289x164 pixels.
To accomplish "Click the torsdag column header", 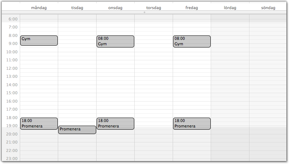I will point(154,8).
